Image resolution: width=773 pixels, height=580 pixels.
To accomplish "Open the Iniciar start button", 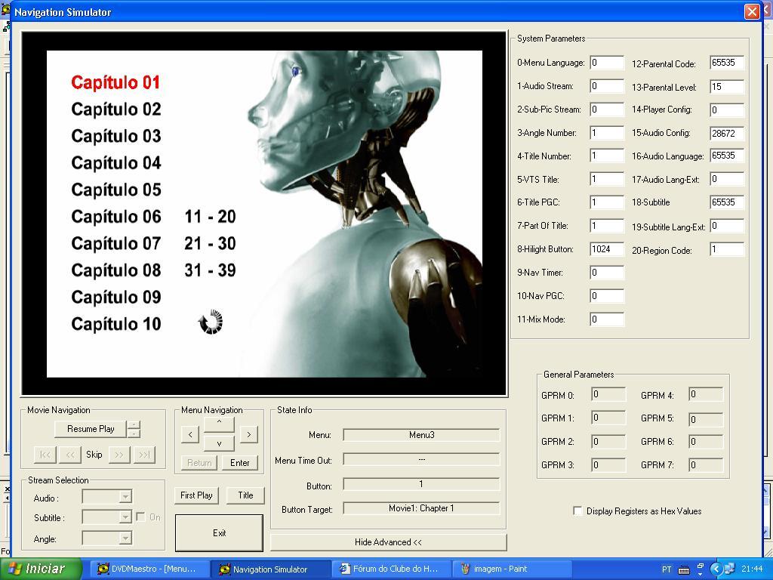I will click(x=41, y=569).
